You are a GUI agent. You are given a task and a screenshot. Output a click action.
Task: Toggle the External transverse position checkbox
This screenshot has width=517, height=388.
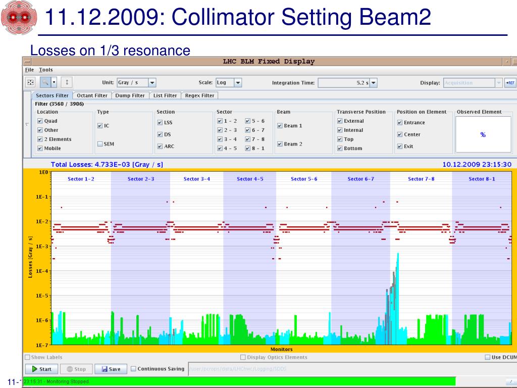pyautogui.click(x=340, y=121)
